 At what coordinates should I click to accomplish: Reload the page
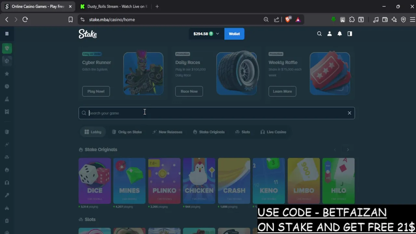[25, 19]
